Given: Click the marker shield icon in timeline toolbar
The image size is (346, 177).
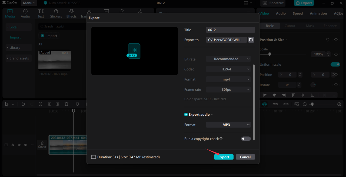Looking at the screenshot, I should coord(77,104).
